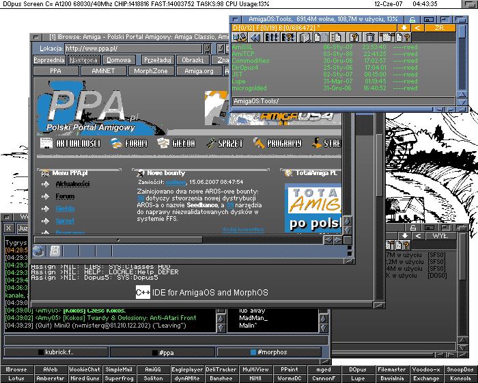
Task: Click the copy files icon in Tools lister
Action: (x=320, y=38)
